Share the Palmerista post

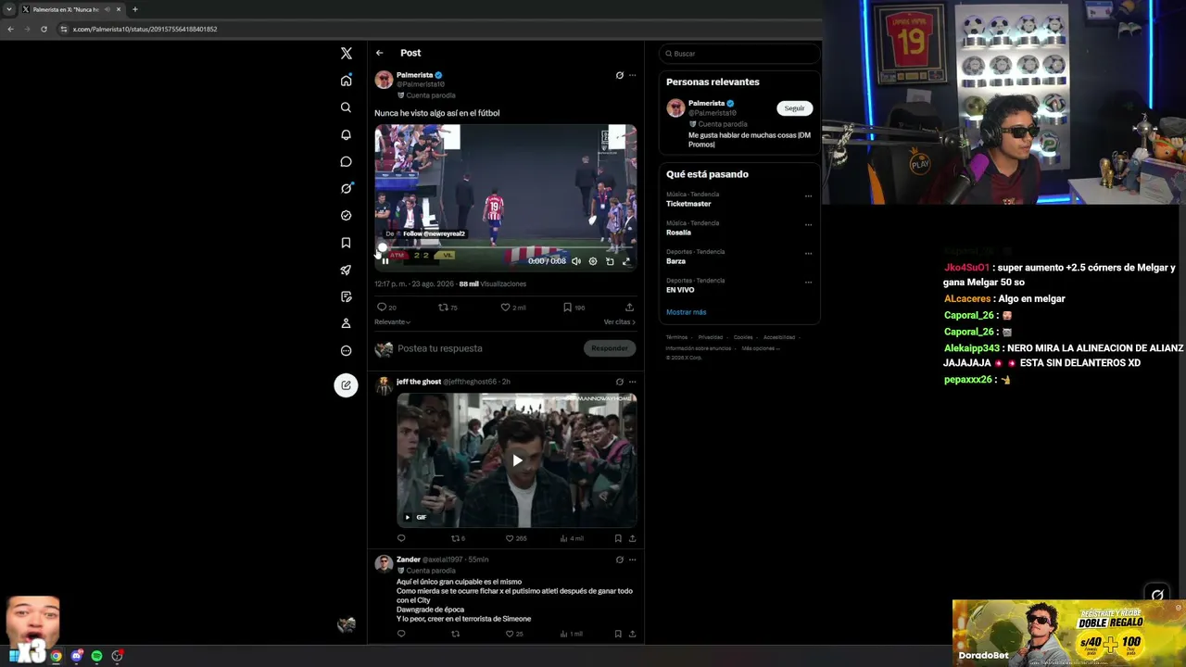[629, 308]
